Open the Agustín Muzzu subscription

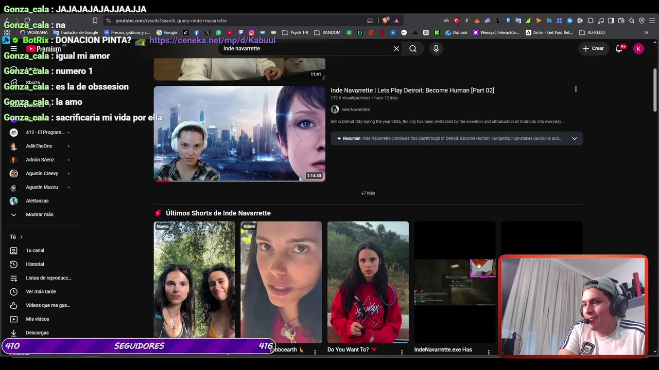pos(40,187)
